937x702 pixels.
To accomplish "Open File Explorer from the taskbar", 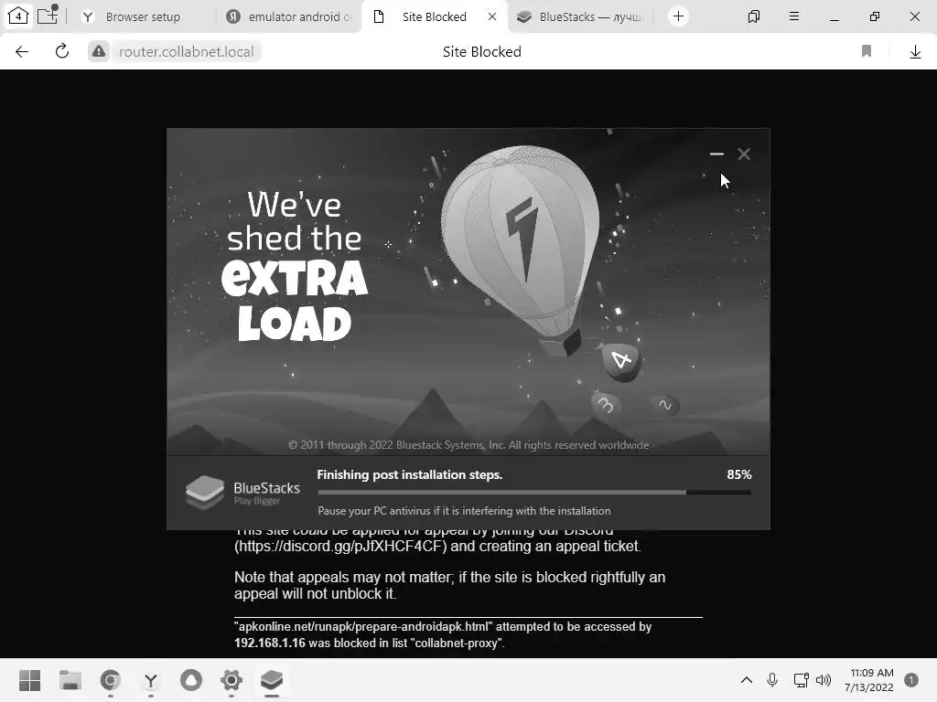I will (70, 680).
